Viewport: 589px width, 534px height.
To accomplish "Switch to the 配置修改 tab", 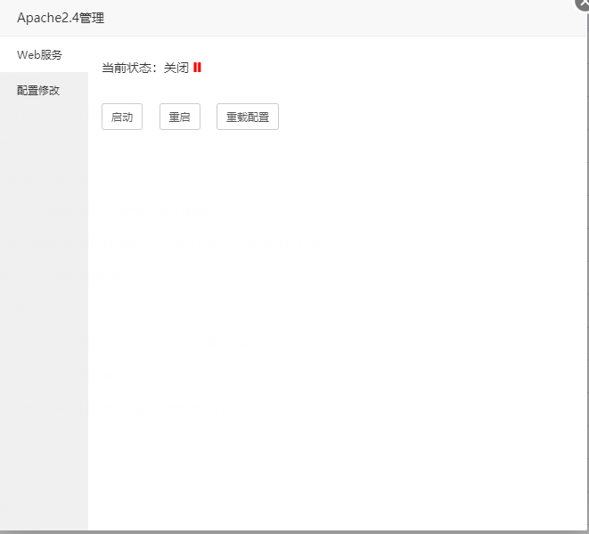I will point(44,91).
